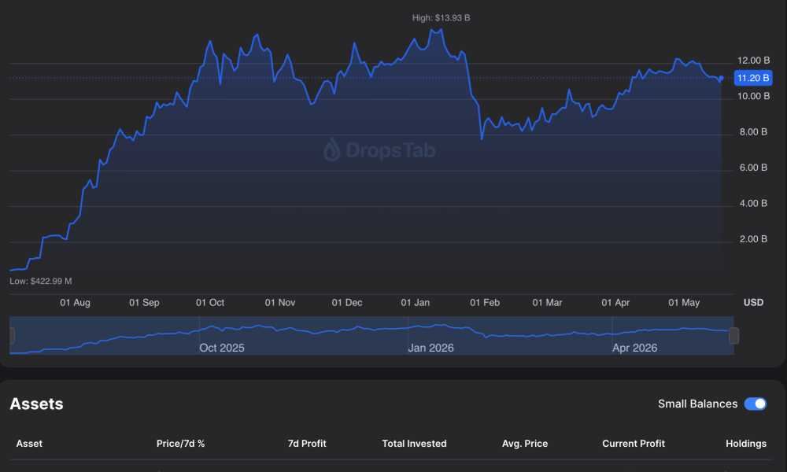
Task: Click the 01 Oct axis label
Action: pyautogui.click(x=210, y=302)
